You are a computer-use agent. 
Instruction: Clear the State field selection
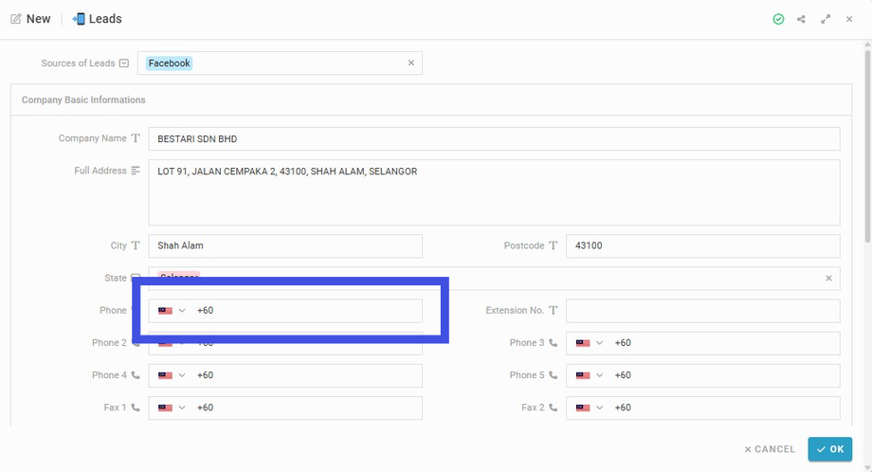coord(828,279)
